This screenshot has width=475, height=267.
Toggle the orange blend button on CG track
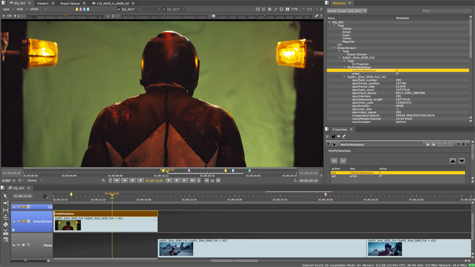(x=23, y=206)
